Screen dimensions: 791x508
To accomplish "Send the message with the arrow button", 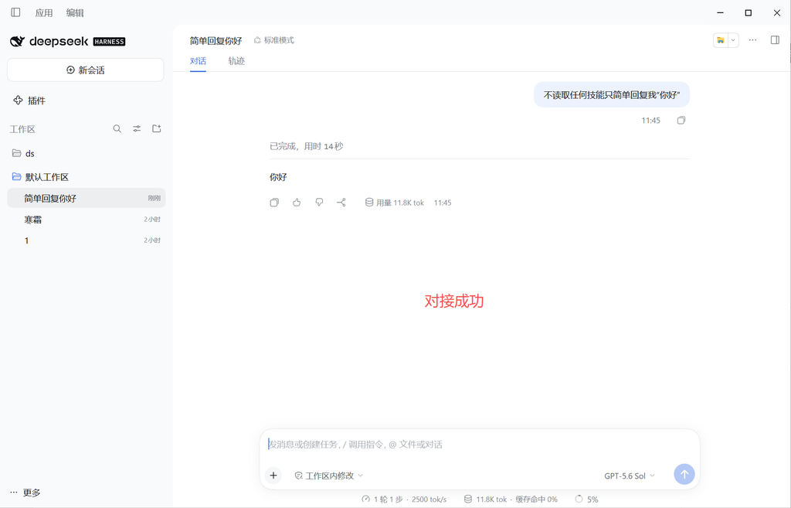I will (684, 474).
